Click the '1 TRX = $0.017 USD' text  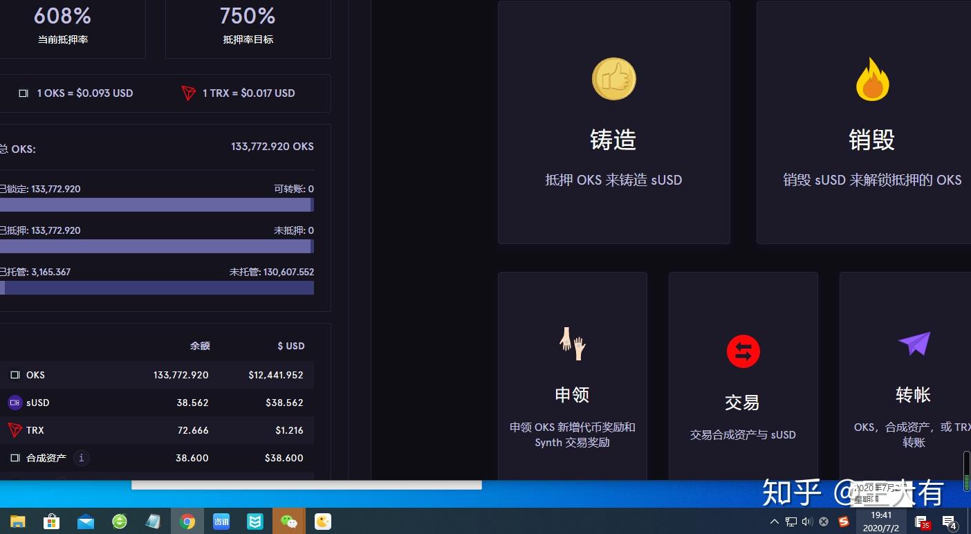(249, 93)
